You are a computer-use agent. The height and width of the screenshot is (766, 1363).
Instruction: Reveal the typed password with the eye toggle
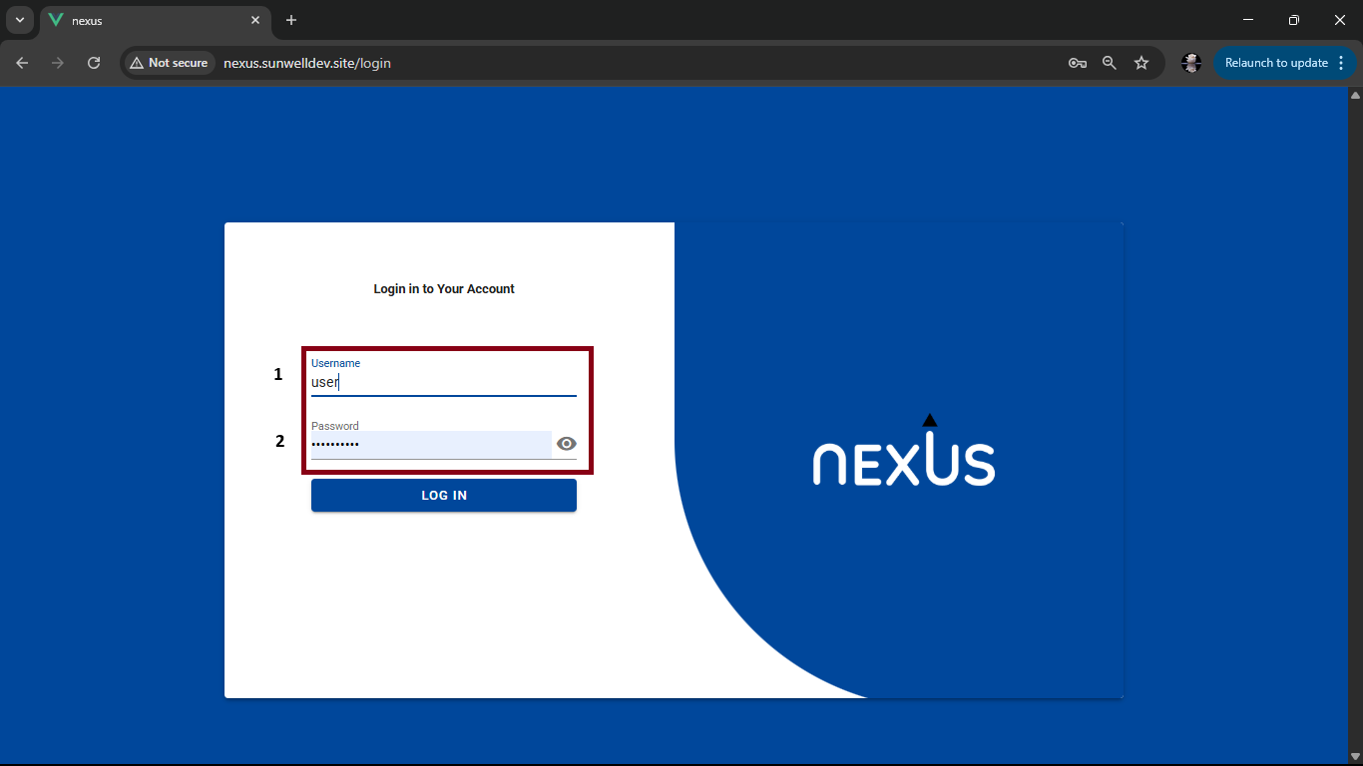(566, 443)
